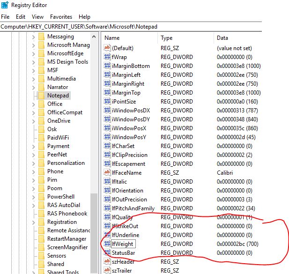Open the File menu

(x=5, y=17)
